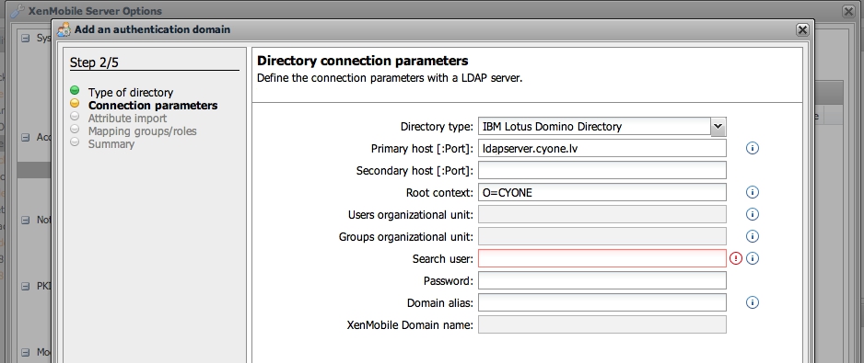Click the 'Define the connection parameters' description text
Screen dimensions: 864x363
[x=390, y=78]
